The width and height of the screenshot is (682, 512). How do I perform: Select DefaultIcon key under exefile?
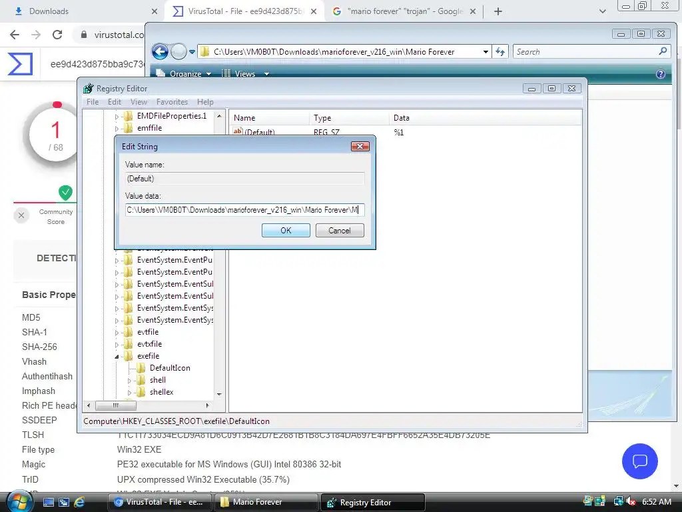click(x=170, y=368)
